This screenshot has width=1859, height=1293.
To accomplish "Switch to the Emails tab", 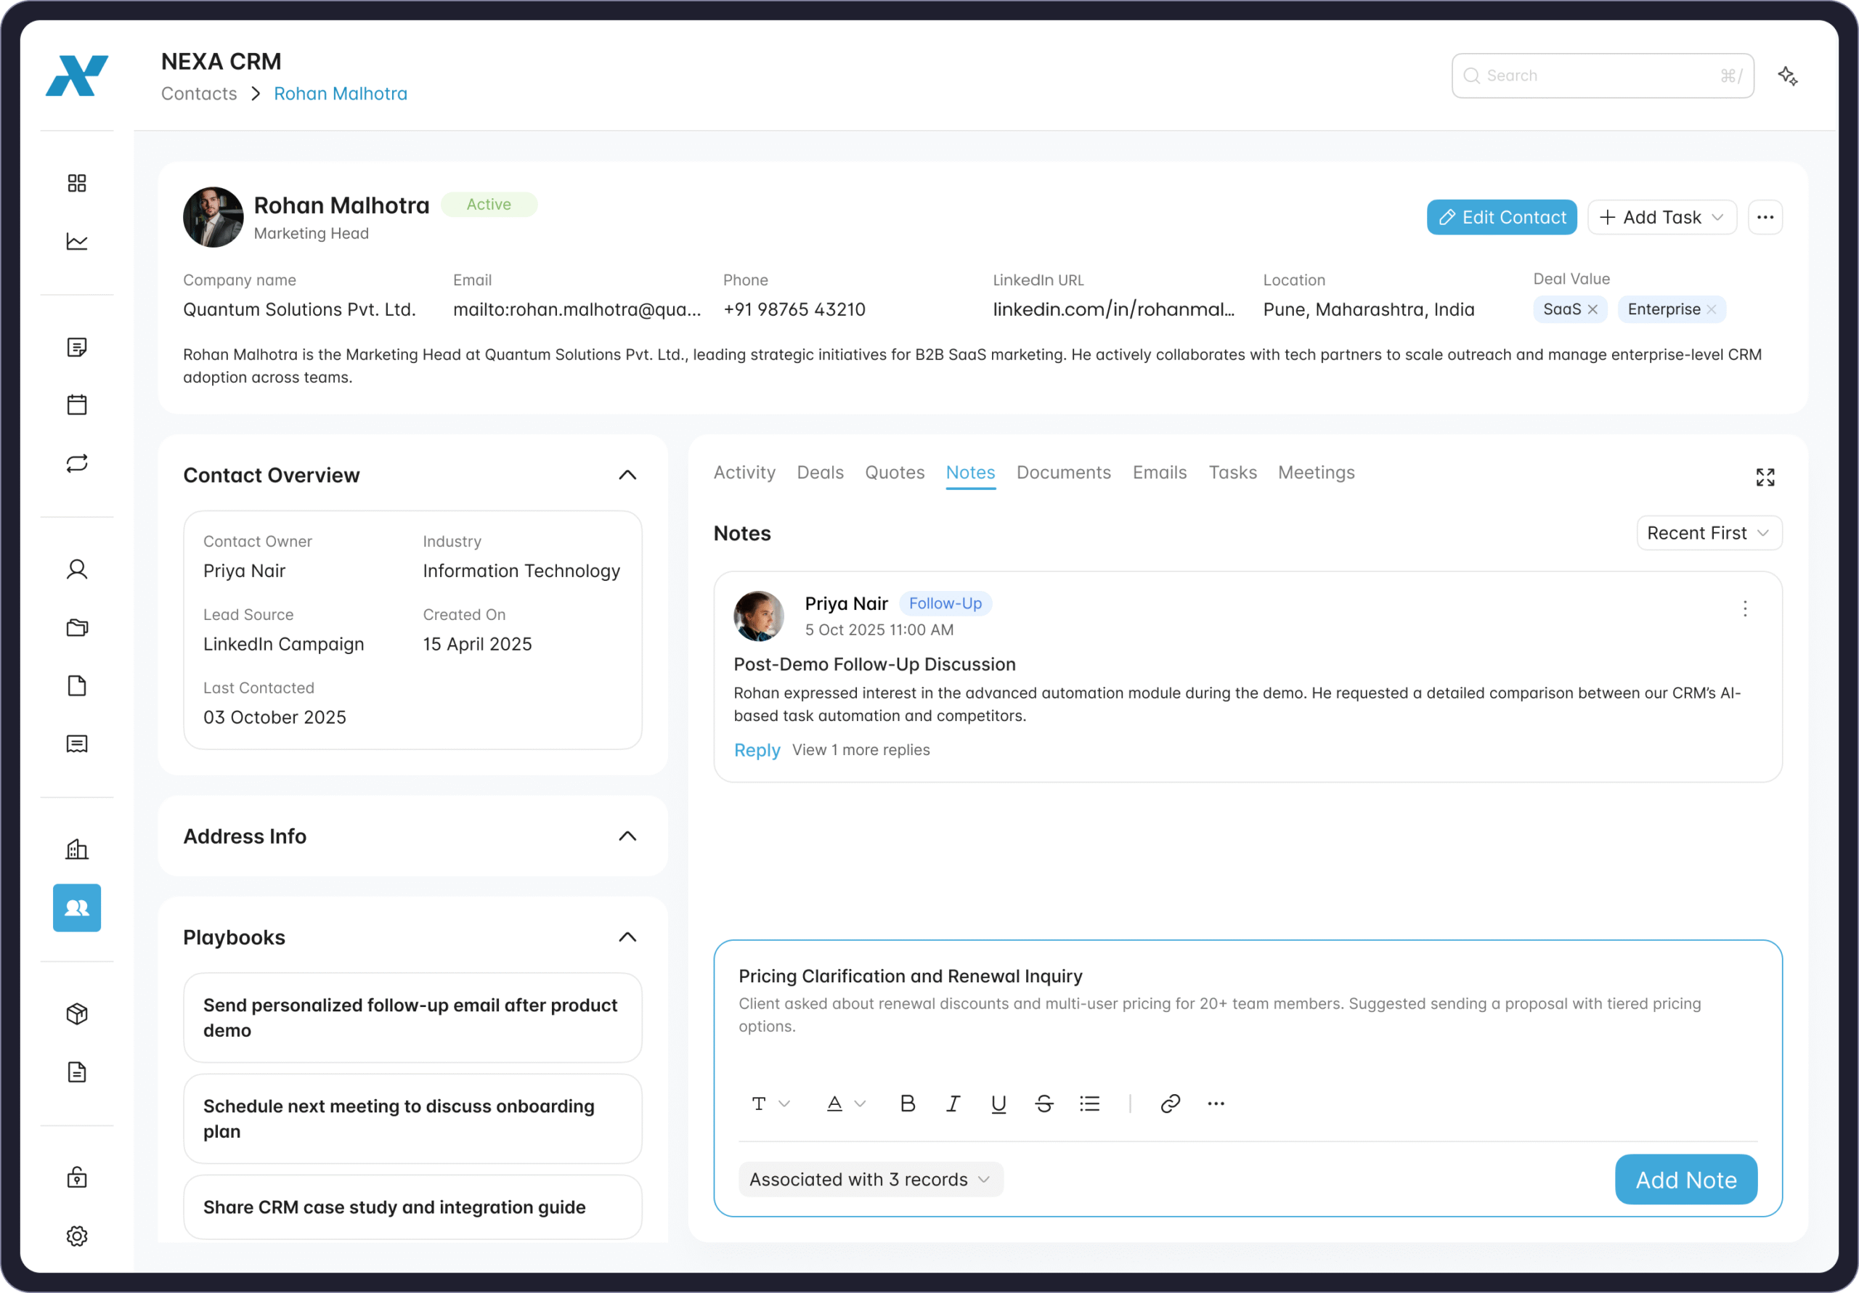I will coord(1159,472).
